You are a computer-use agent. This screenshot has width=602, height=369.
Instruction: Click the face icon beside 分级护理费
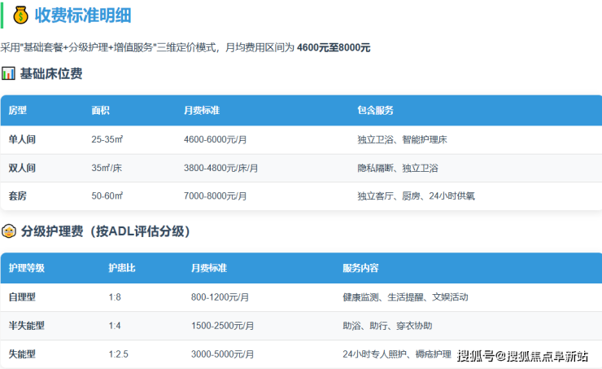8,231
